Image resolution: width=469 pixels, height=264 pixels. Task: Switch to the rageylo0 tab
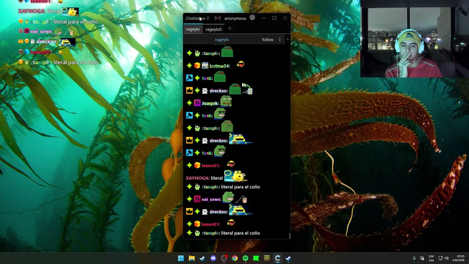[x=214, y=29]
